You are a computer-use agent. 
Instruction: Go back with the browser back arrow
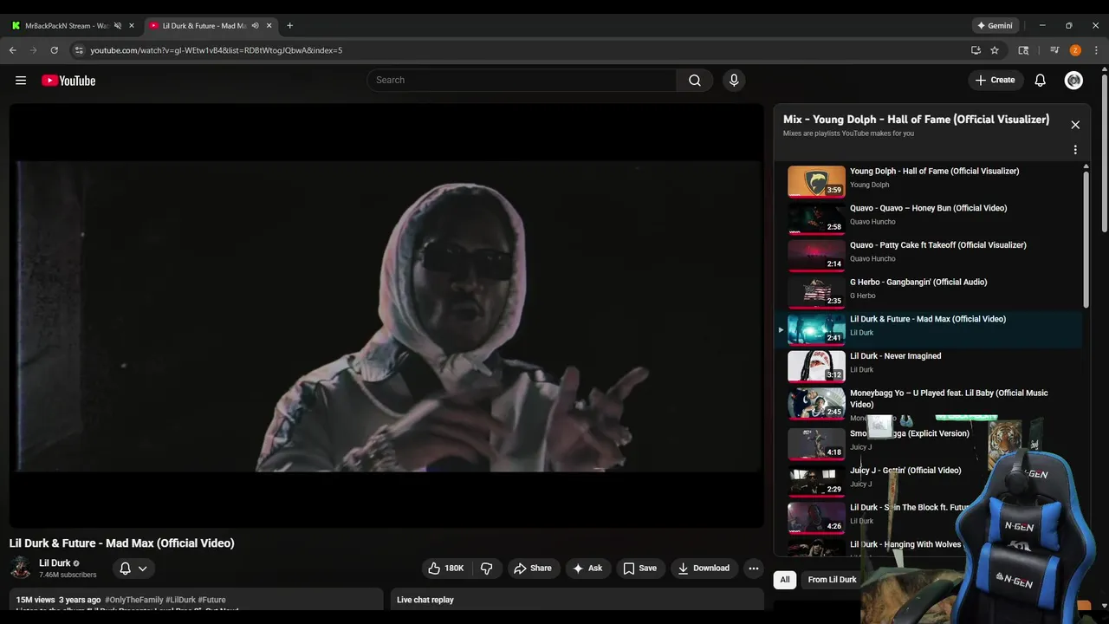13,50
